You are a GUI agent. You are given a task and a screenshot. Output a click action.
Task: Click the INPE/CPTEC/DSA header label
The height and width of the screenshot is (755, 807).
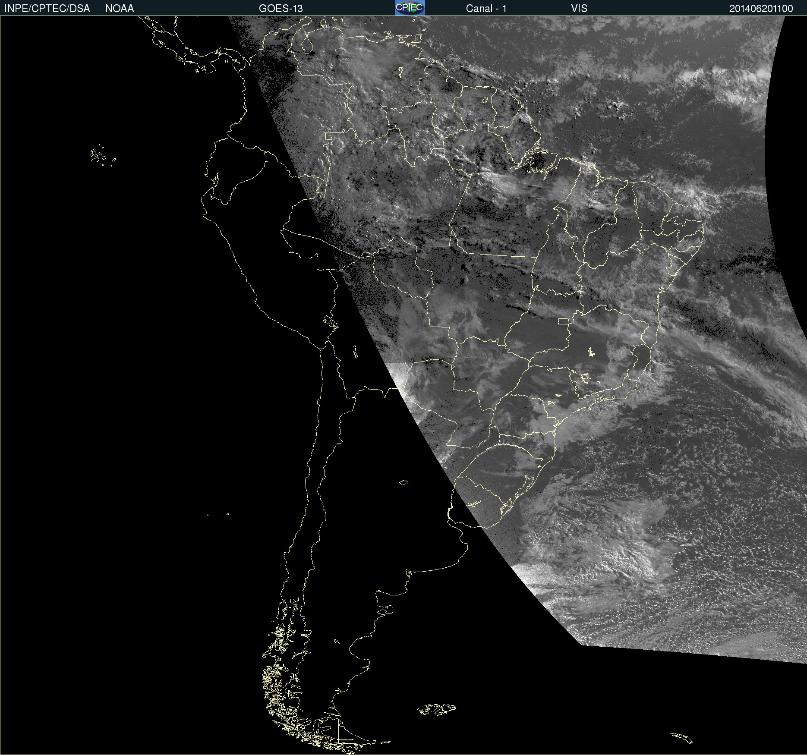[47, 9]
